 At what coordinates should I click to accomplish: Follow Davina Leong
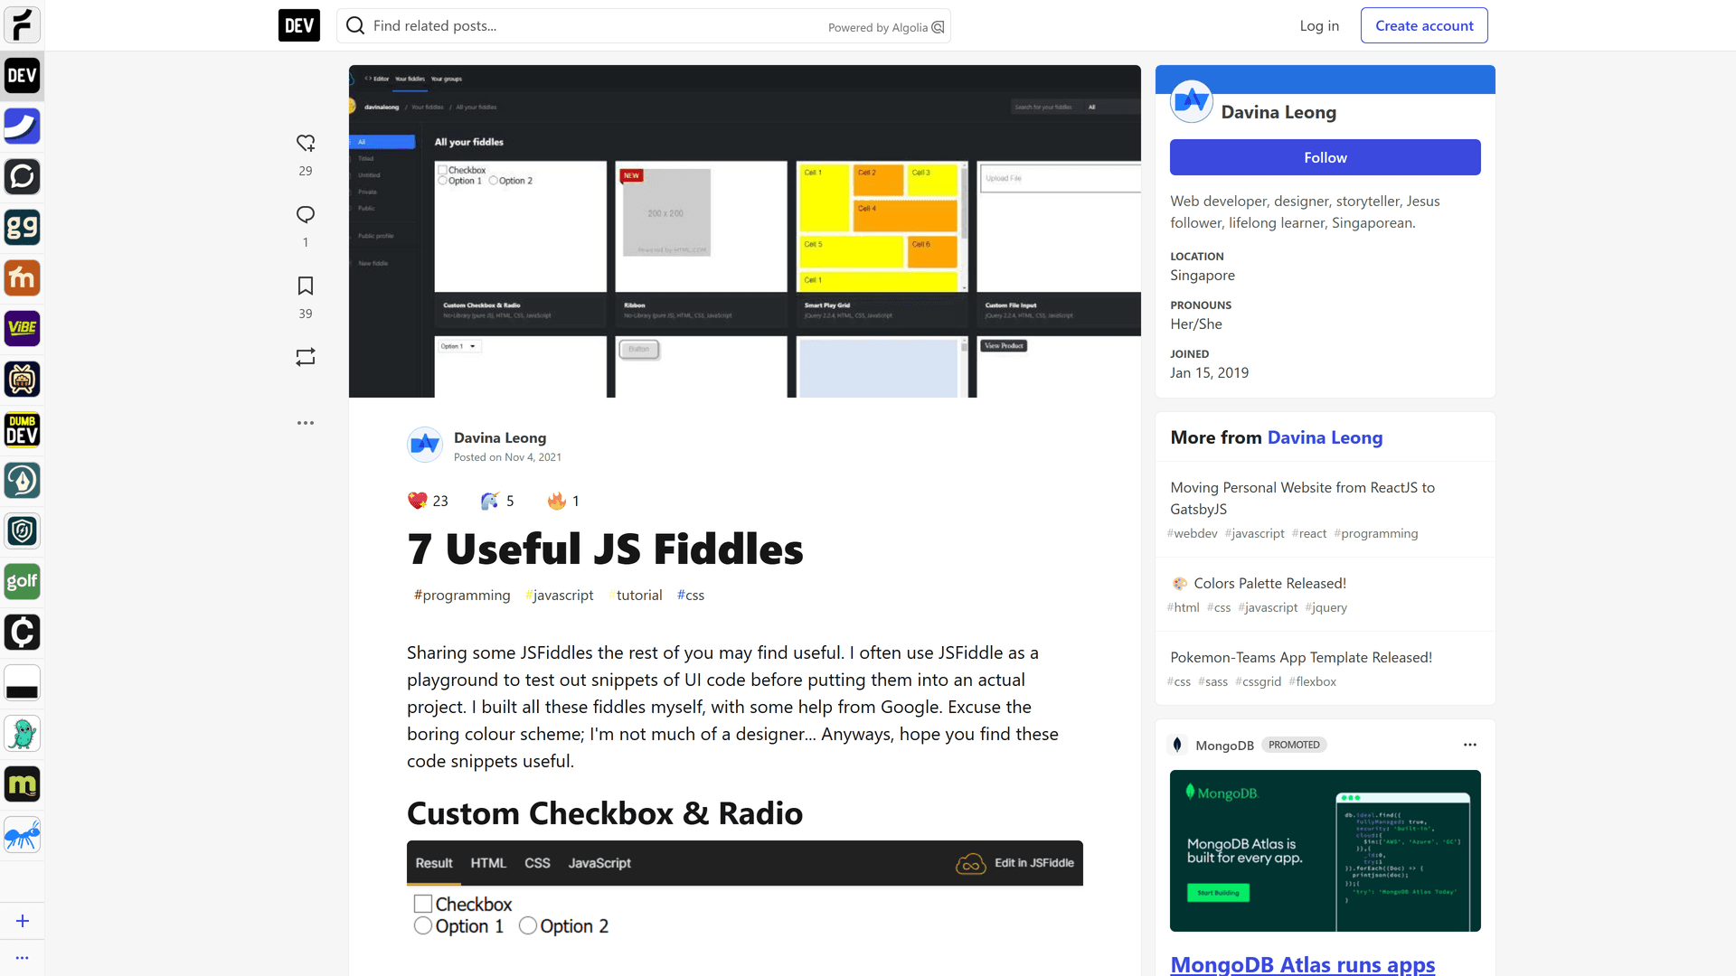[x=1325, y=157]
